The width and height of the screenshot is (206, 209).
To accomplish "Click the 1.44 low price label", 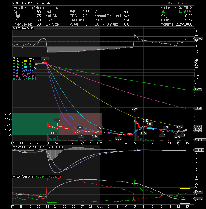I will (177, 136).
